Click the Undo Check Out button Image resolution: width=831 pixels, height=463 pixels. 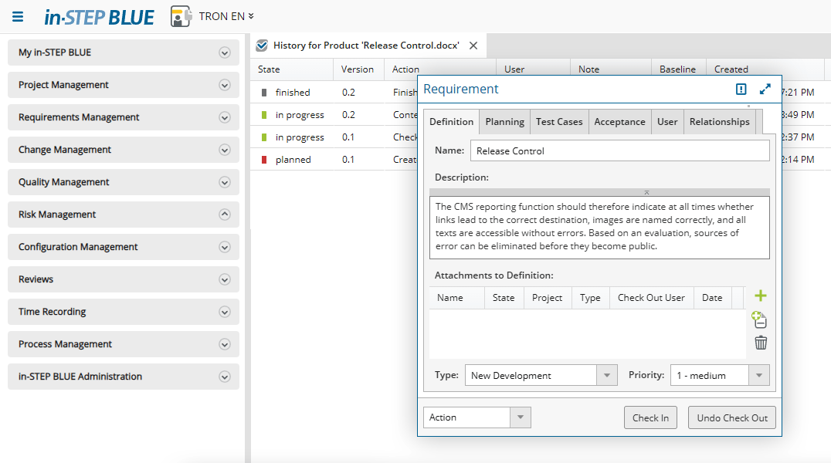coord(731,417)
